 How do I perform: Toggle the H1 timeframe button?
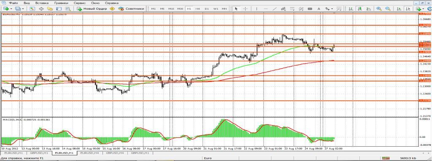tap(189, 8)
